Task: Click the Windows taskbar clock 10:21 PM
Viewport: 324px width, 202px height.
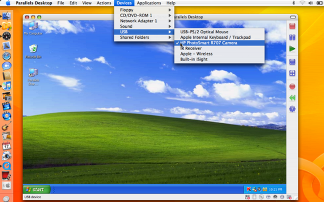Action: pos(275,189)
